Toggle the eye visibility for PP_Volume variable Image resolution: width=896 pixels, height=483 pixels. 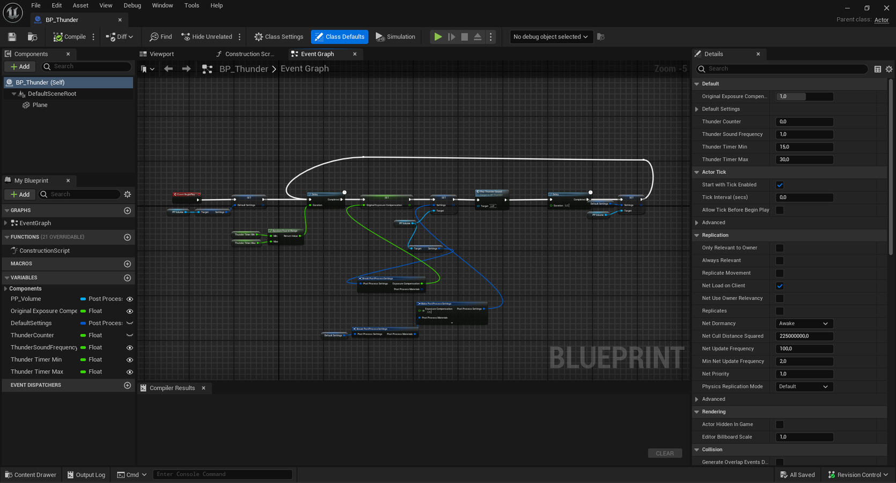(129, 299)
